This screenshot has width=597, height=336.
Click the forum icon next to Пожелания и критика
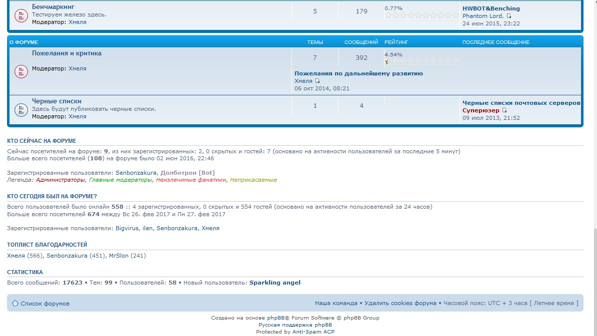pyautogui.click(x=20, y=71)
